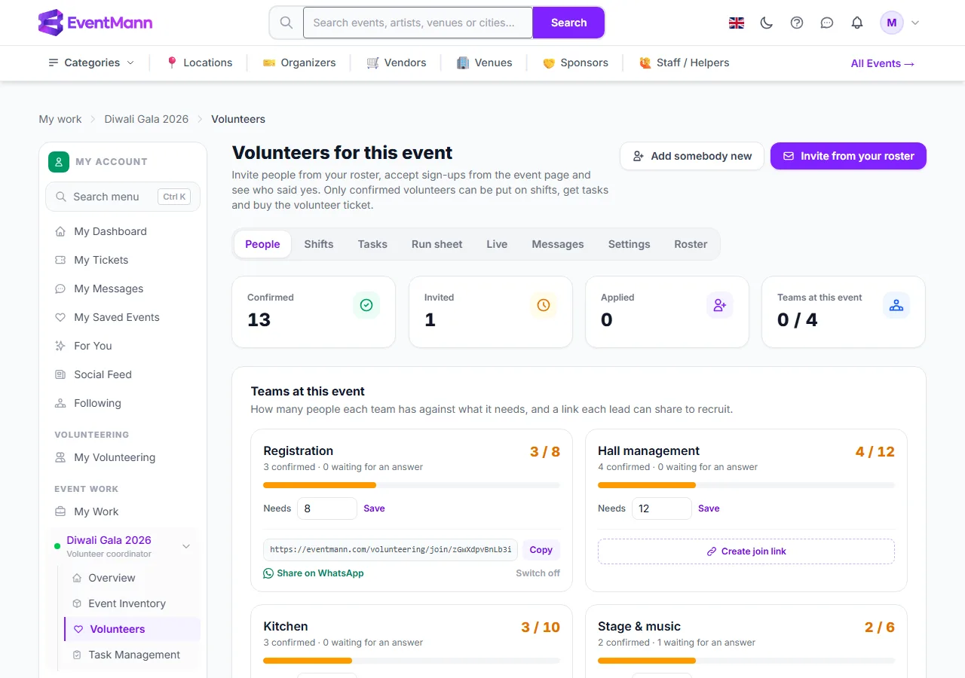Open the language flag selector
Screen dimensions: 965x678
click(x=737, y=23)
